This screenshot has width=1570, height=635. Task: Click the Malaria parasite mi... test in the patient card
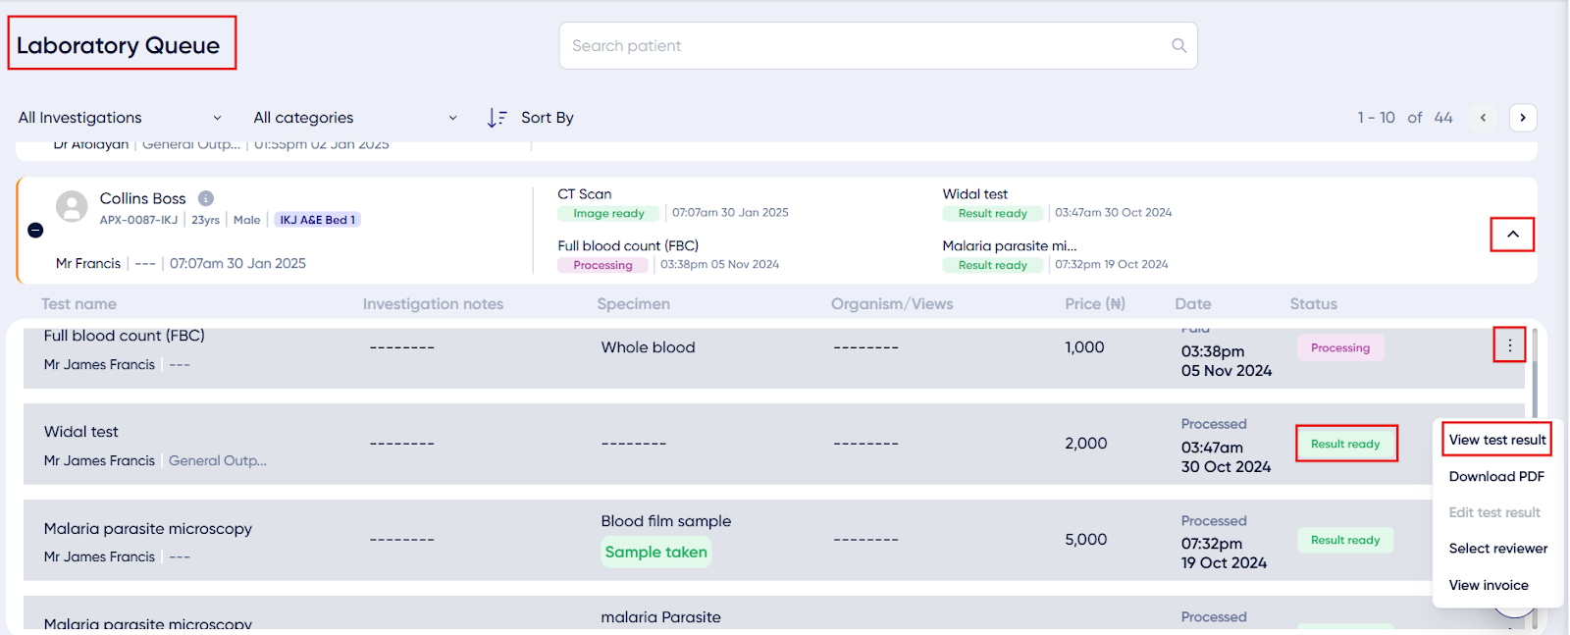tap(1010, 246)
